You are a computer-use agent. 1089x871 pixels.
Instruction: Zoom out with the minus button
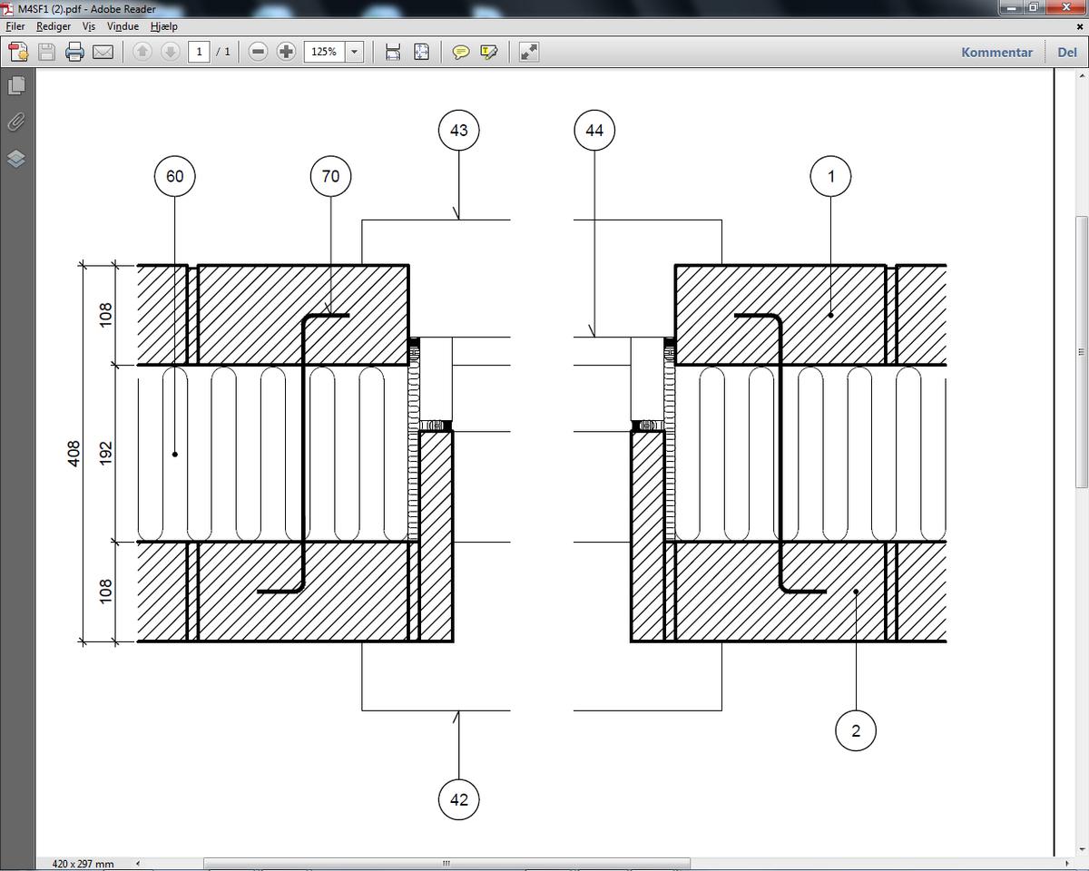pyautogui.click(x=258, y=52)
